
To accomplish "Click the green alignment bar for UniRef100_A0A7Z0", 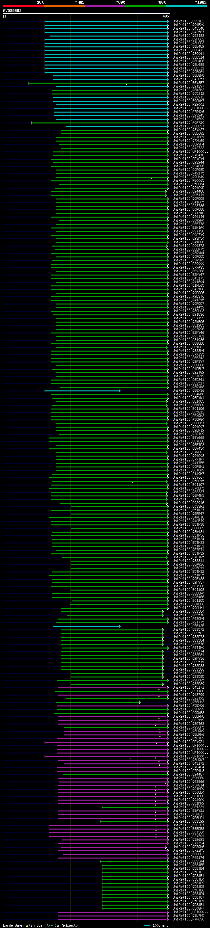I will click(100, 123).
